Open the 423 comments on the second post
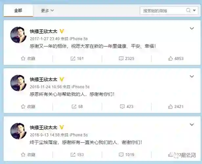The image size is (202, 164). pos(126,107)
